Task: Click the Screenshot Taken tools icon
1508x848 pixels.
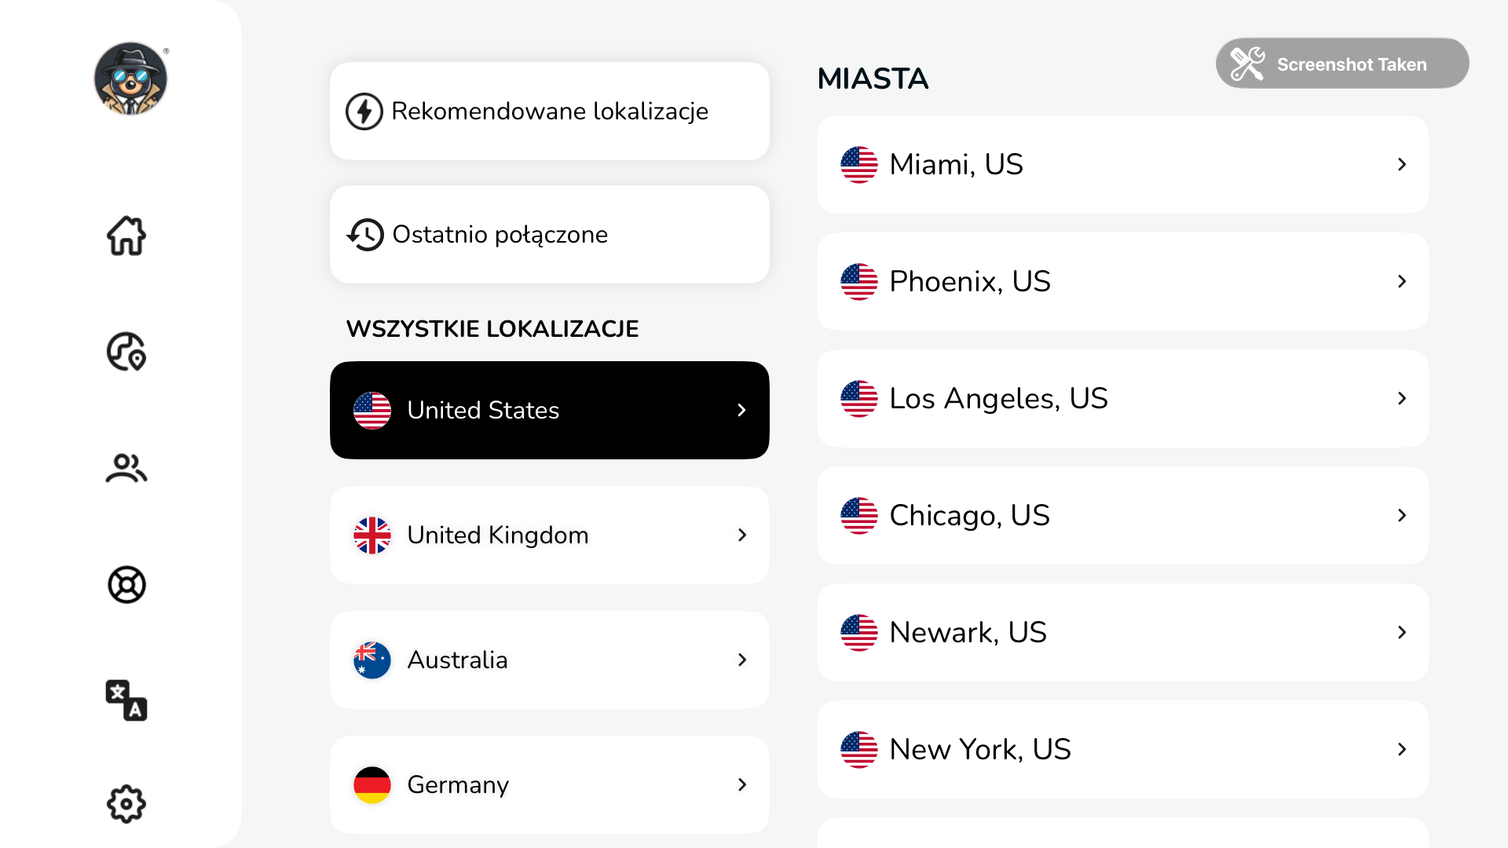Action: coord(1247,64)
